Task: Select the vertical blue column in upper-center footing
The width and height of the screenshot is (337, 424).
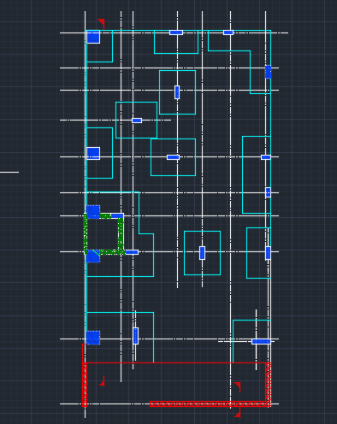Action: [177, 92]
